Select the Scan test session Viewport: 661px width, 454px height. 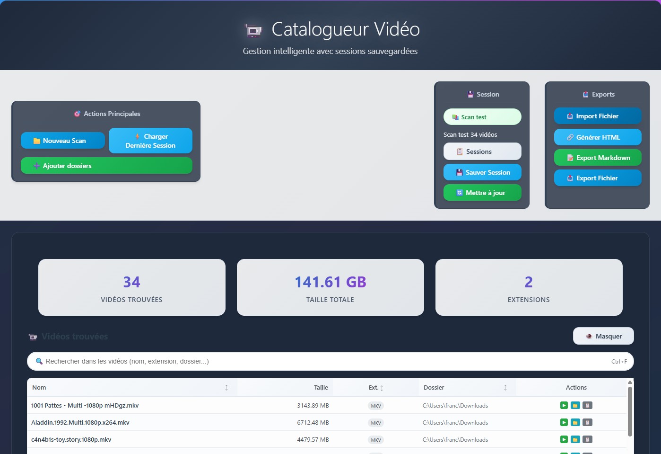[x=482, y=116]
